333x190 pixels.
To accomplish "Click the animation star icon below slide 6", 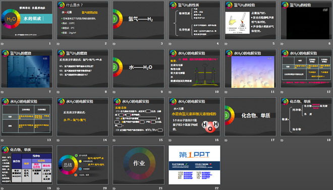I will (x=282, y=44).
